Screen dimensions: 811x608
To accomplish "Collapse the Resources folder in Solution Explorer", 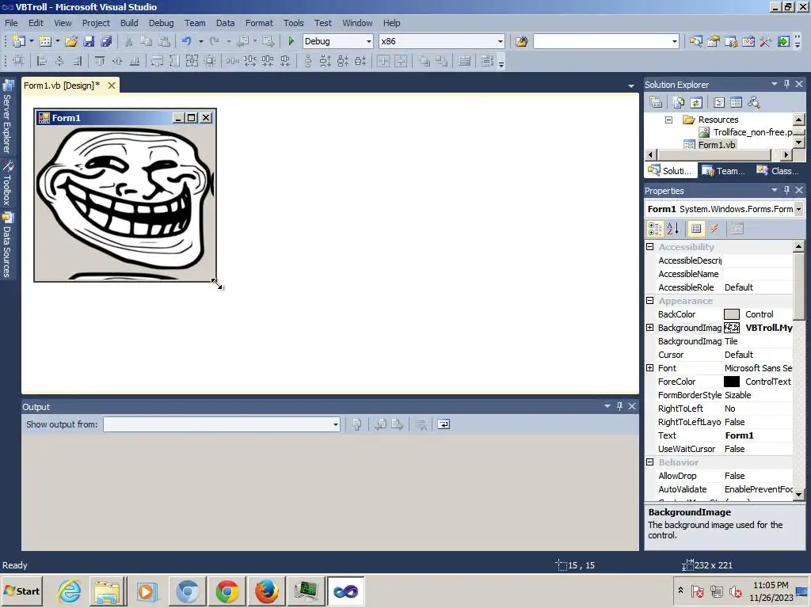I will click(x=668, y=120).
